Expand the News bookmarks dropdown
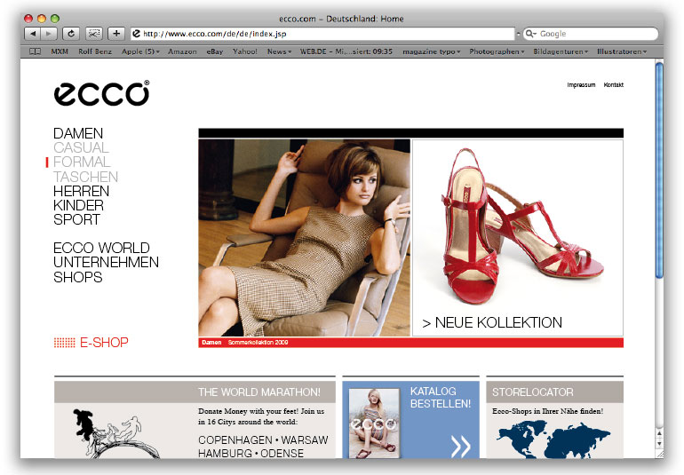684x475 pixels. point(279,51)
